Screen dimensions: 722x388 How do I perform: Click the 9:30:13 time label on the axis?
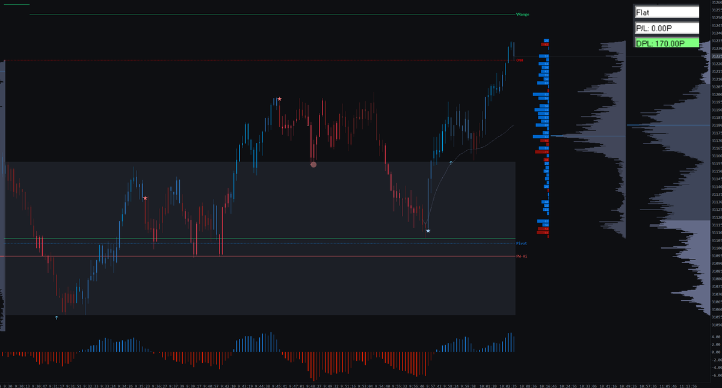[x=22, y=385]
